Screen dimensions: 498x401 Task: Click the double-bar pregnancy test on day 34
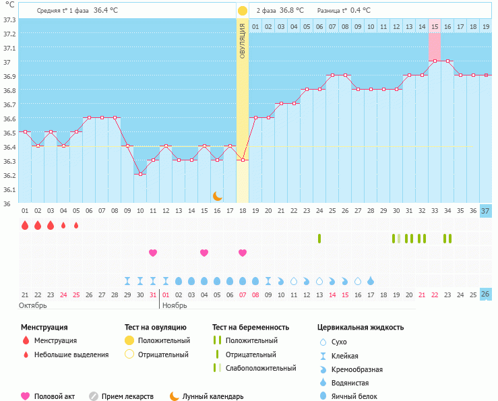pyautogui.click(x=447, y=239)
